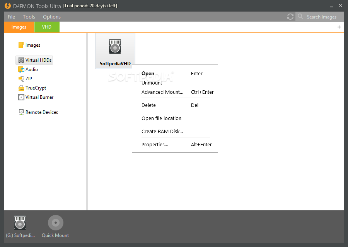Click the (G:) Softpedi... drive label
The image size is (348, 247).
click(20, 235)
